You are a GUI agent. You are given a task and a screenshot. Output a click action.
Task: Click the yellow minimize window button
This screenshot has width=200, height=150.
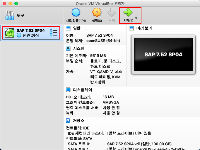click(x=10, y=4)
